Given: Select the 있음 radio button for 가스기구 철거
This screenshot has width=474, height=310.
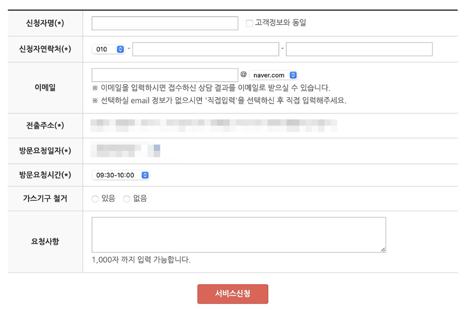Looking at the screenshot, I should 95,198.
